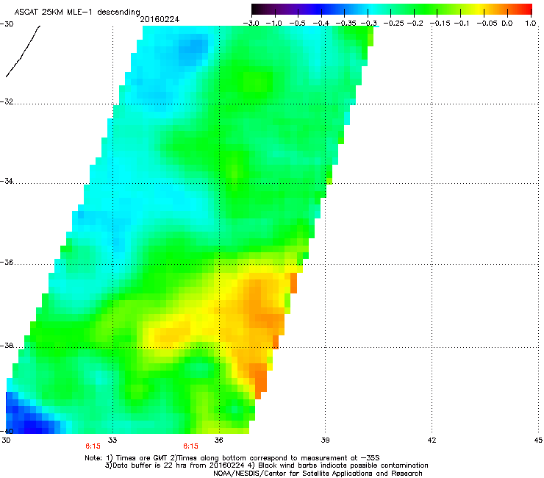This screenshot has height=478, width=544.
Task: Select the date label '20160224' under the title
Action: (160, 19)
